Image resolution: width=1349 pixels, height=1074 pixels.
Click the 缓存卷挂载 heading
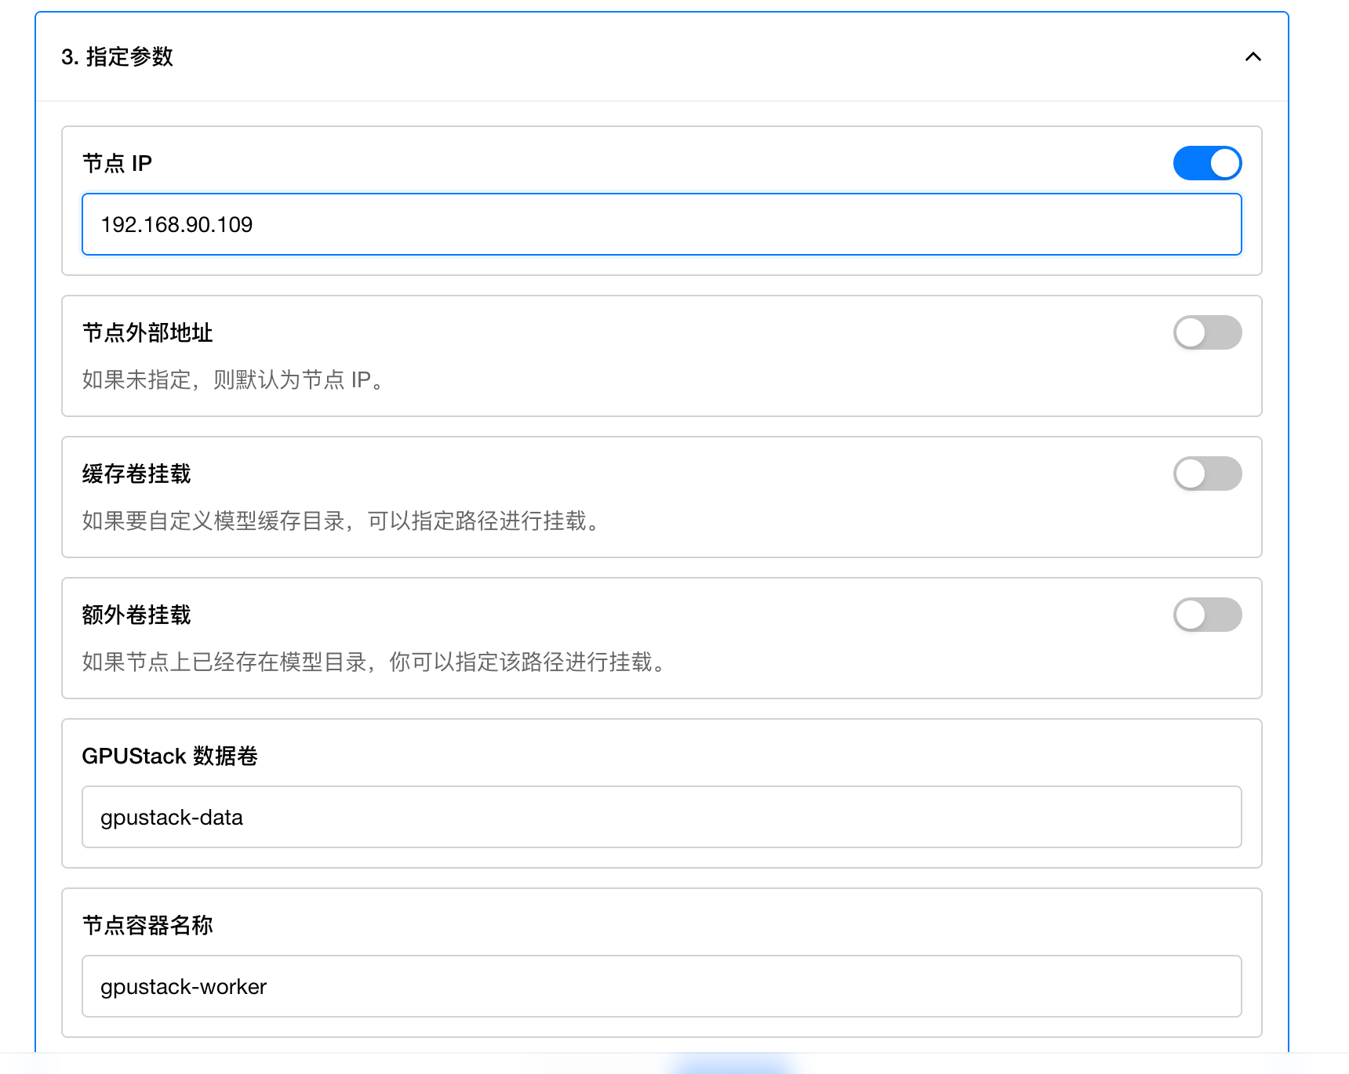point(136,474)
